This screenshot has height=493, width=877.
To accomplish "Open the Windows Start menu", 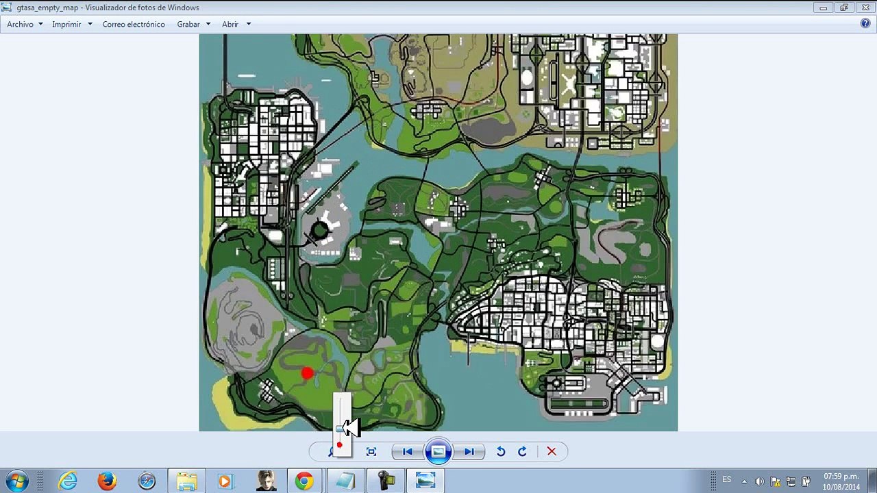I will pyautogui.click(x=16, y=481).
